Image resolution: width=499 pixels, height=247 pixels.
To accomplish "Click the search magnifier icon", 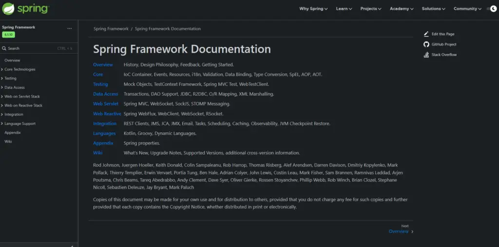I will click(4, 48).
